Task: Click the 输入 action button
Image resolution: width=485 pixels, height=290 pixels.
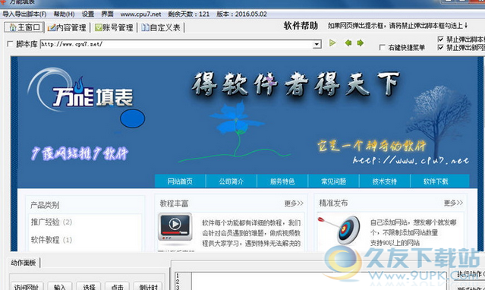Action: point(60,287)
